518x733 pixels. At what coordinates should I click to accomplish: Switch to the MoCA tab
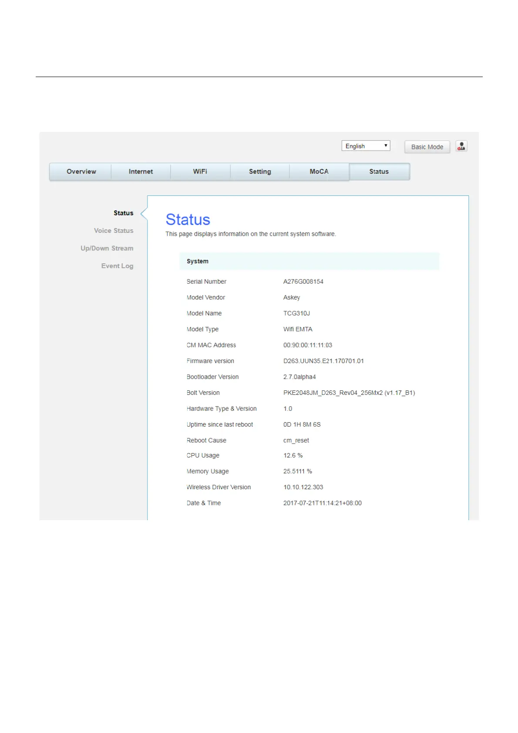[319, 171]
